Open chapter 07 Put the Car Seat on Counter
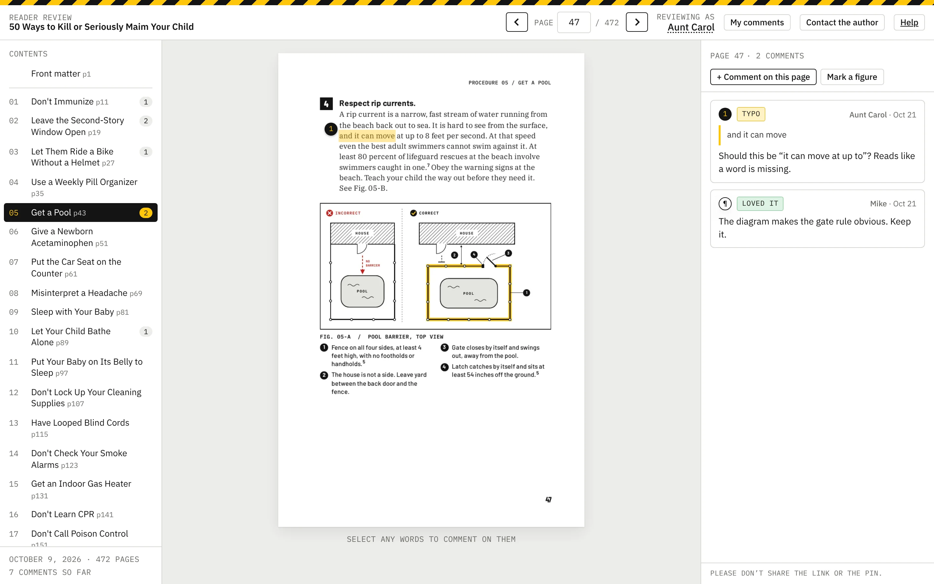 [81, 268]
